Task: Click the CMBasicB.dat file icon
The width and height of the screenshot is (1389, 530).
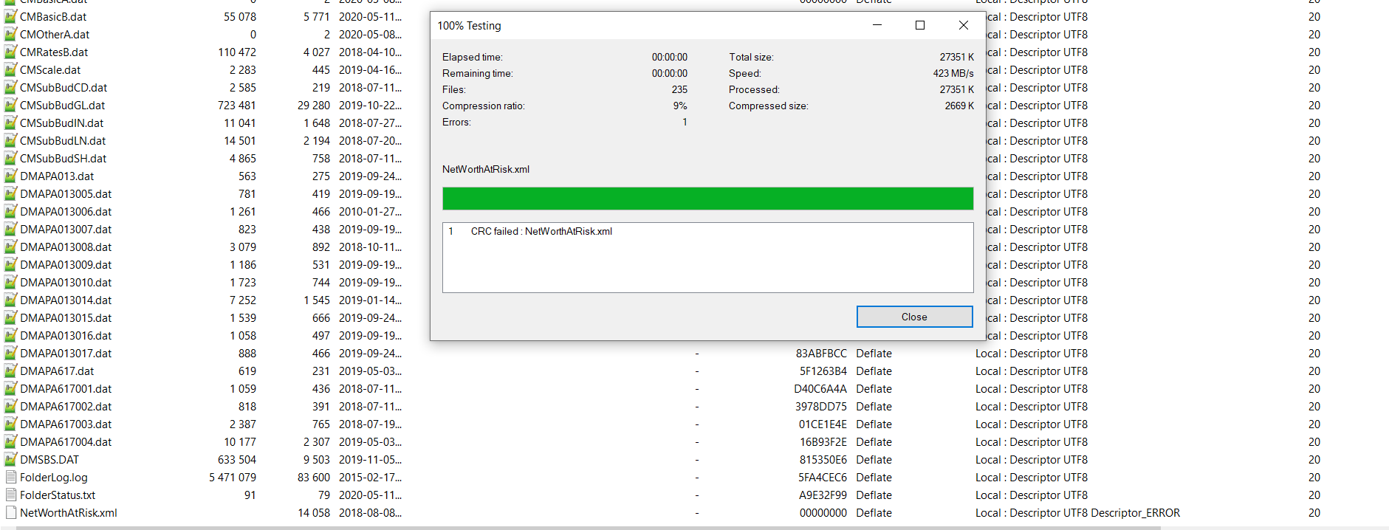Action: (11, 17)
